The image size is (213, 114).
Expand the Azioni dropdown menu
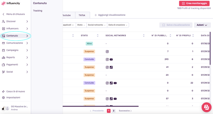pyautogui.click(x=202, y=25)
